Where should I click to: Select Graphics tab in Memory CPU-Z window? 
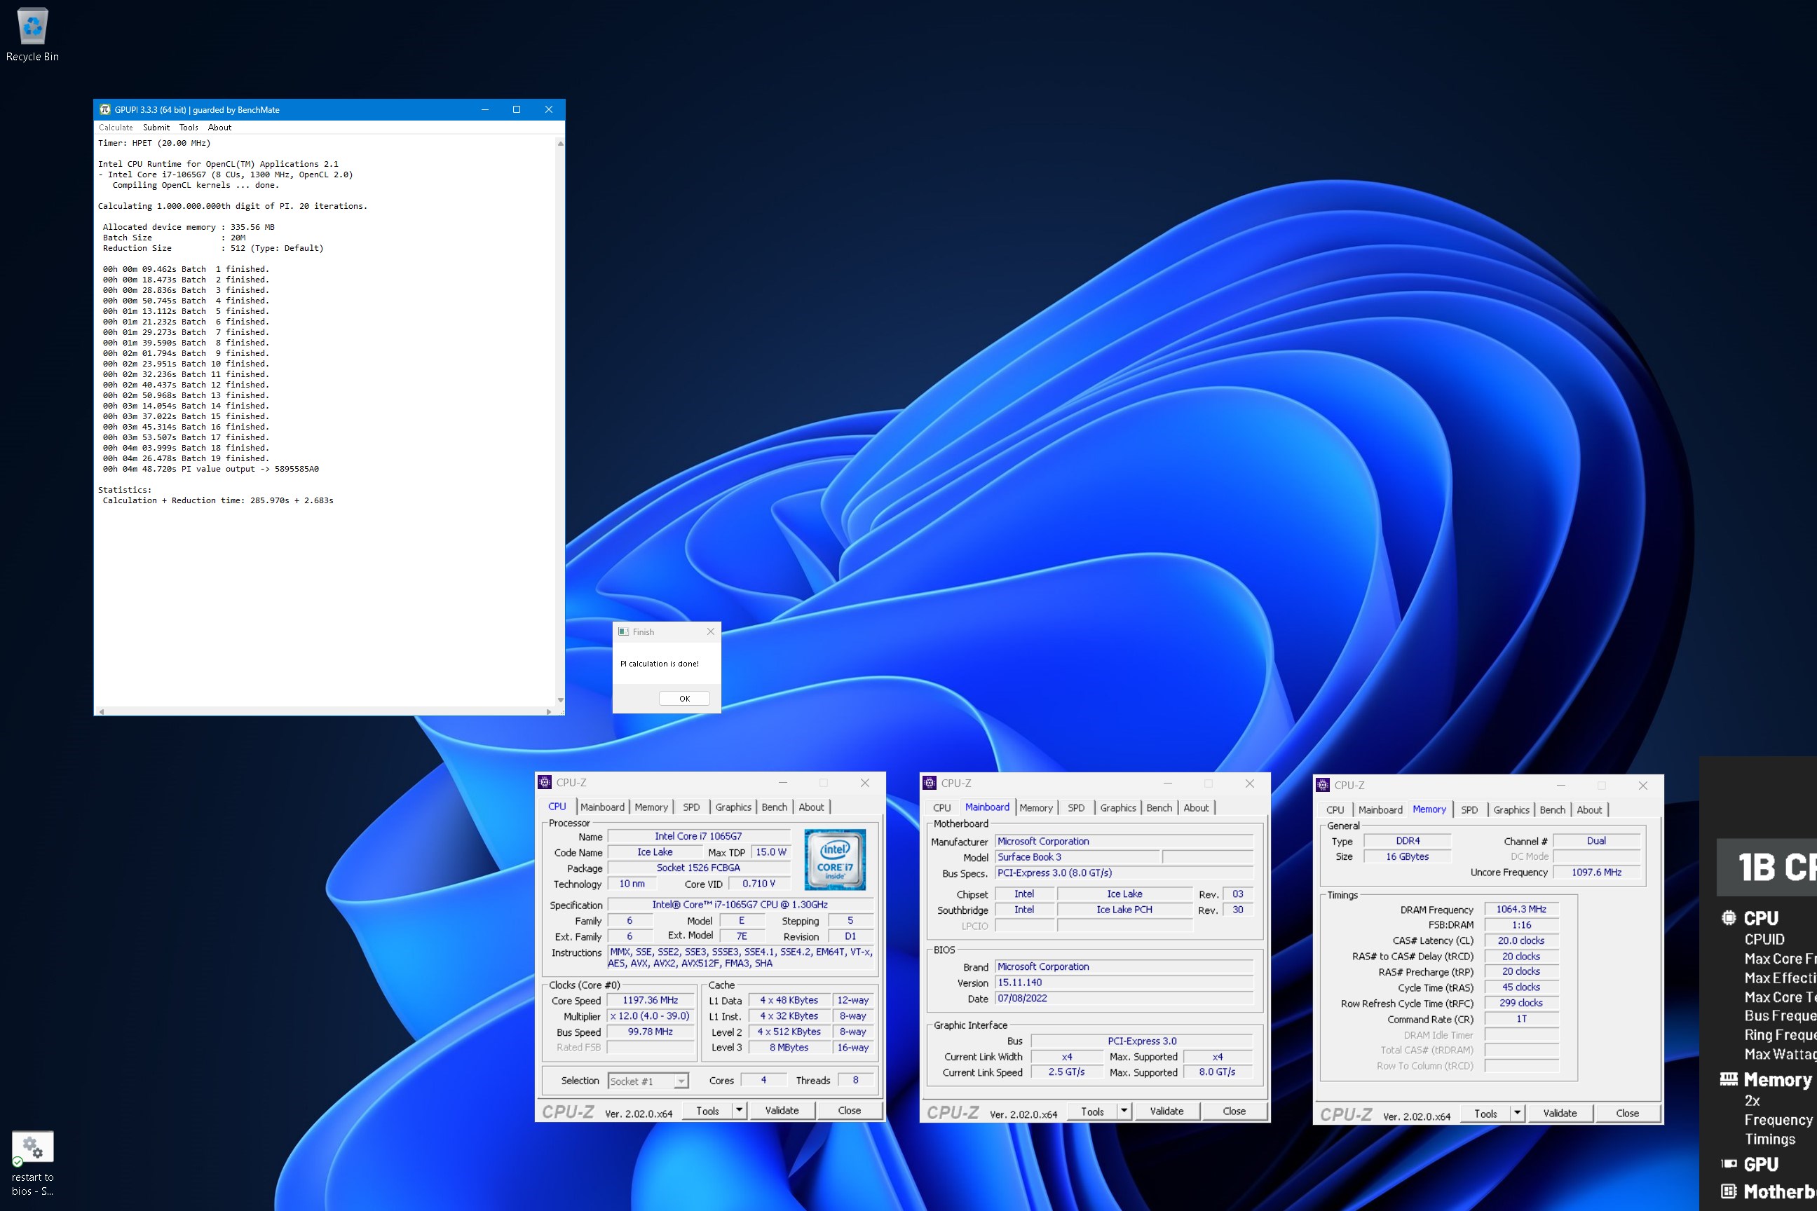pos(1511,809)
